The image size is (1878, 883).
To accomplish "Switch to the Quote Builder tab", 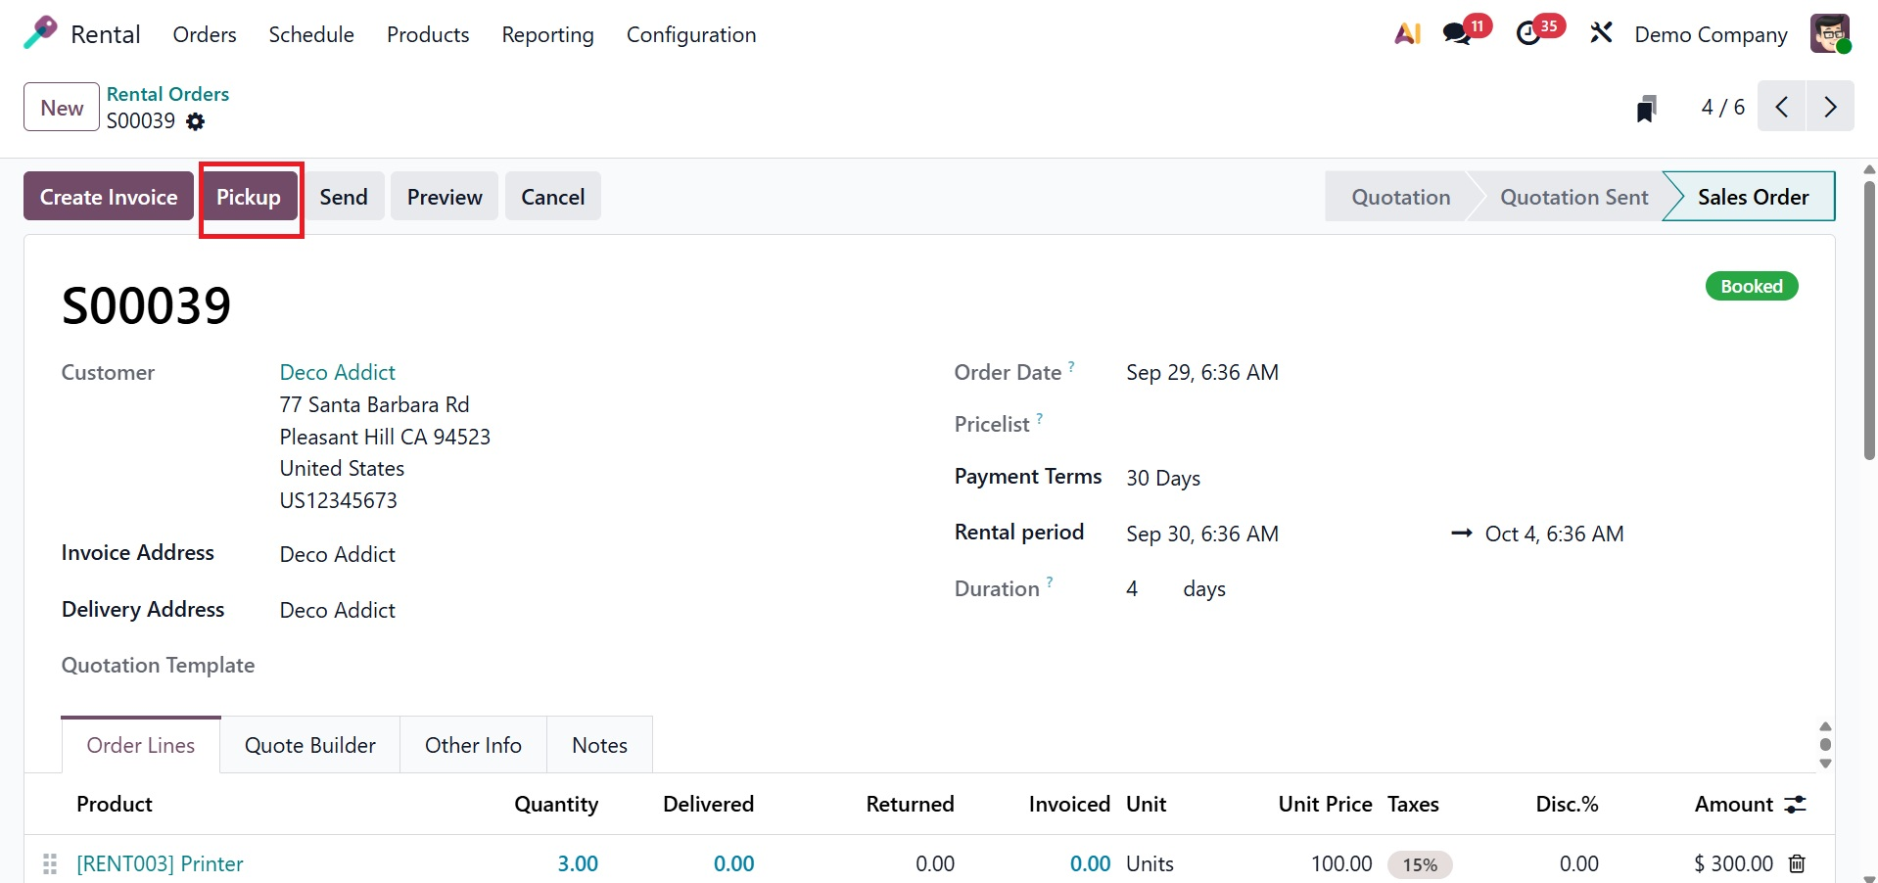I will point(309,745).
